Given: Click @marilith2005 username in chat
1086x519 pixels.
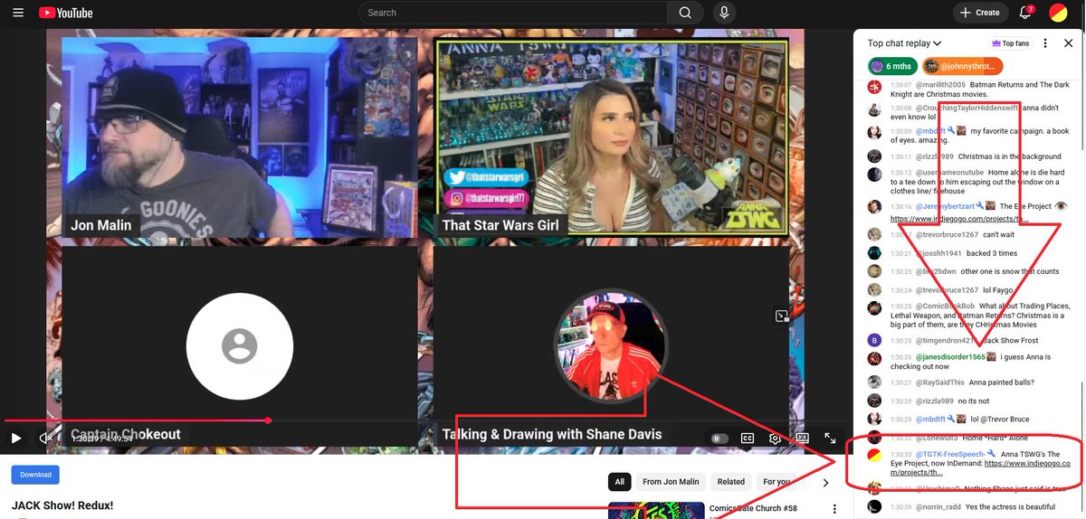Looking at the screenshot, I should 938,84.
